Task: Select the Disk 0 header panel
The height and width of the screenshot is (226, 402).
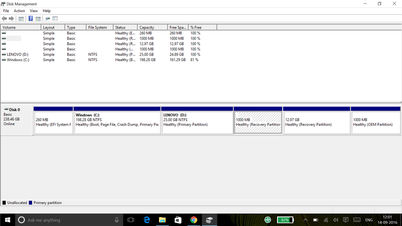Action: tap(17, 120)
